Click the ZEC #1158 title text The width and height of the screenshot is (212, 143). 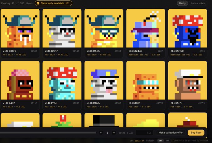point(51,103)
